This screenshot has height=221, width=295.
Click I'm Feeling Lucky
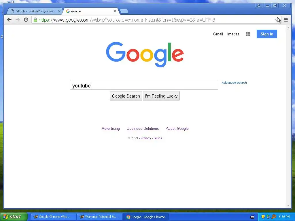click(161, 96)
